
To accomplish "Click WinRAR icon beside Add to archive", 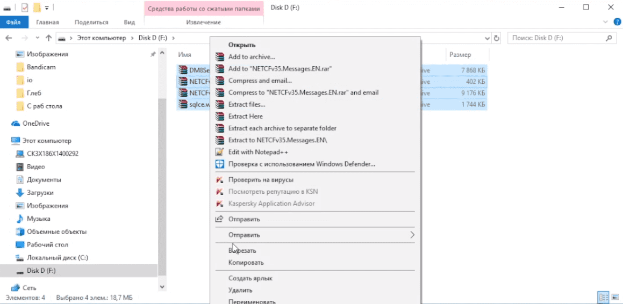I will tap(219, 57).
